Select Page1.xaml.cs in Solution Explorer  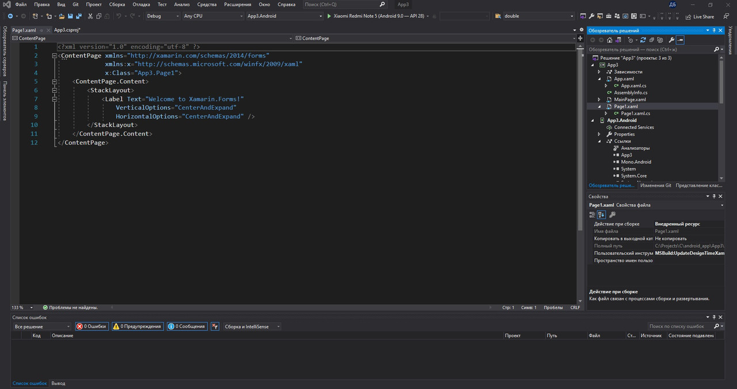point(636,114)
